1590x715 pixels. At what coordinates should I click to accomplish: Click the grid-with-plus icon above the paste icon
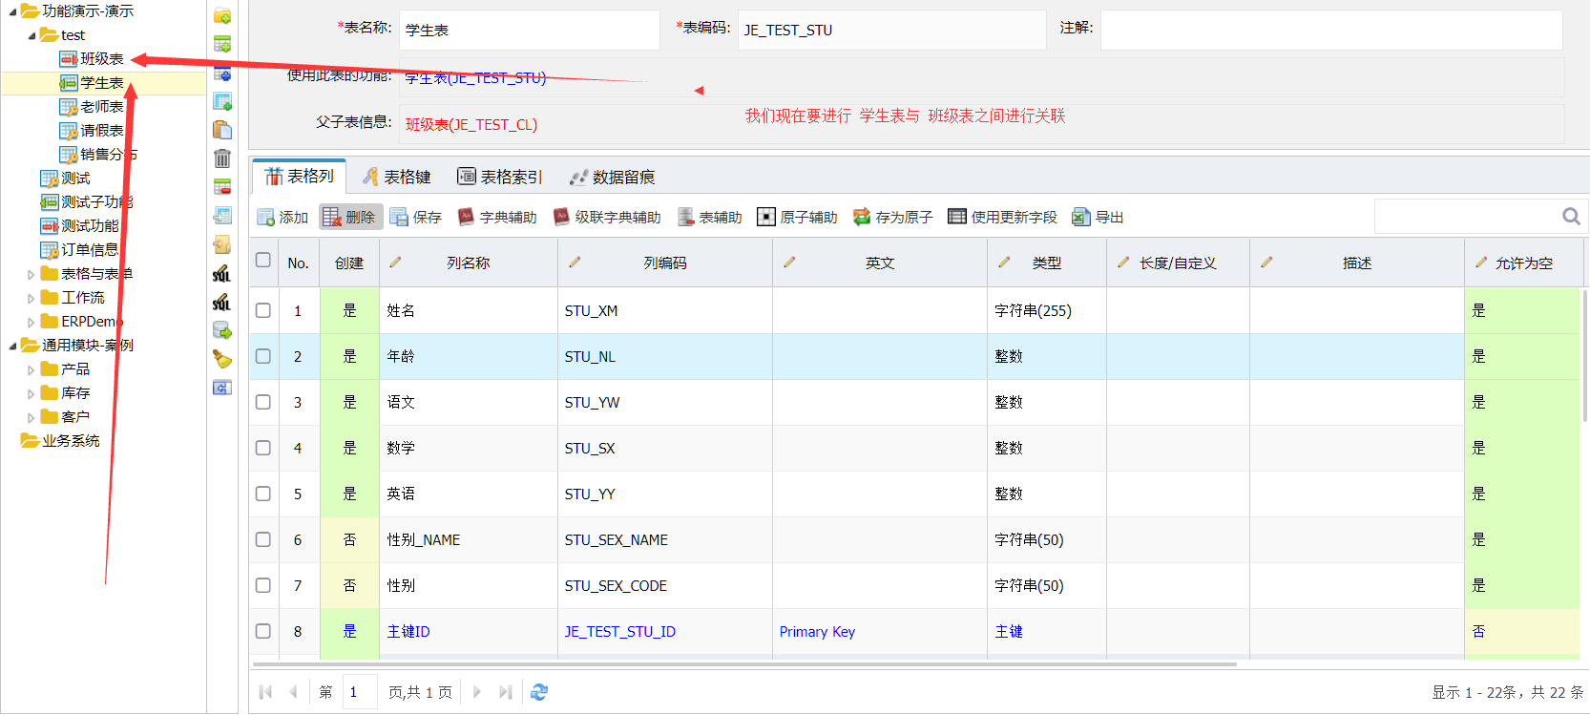[222, 101]
